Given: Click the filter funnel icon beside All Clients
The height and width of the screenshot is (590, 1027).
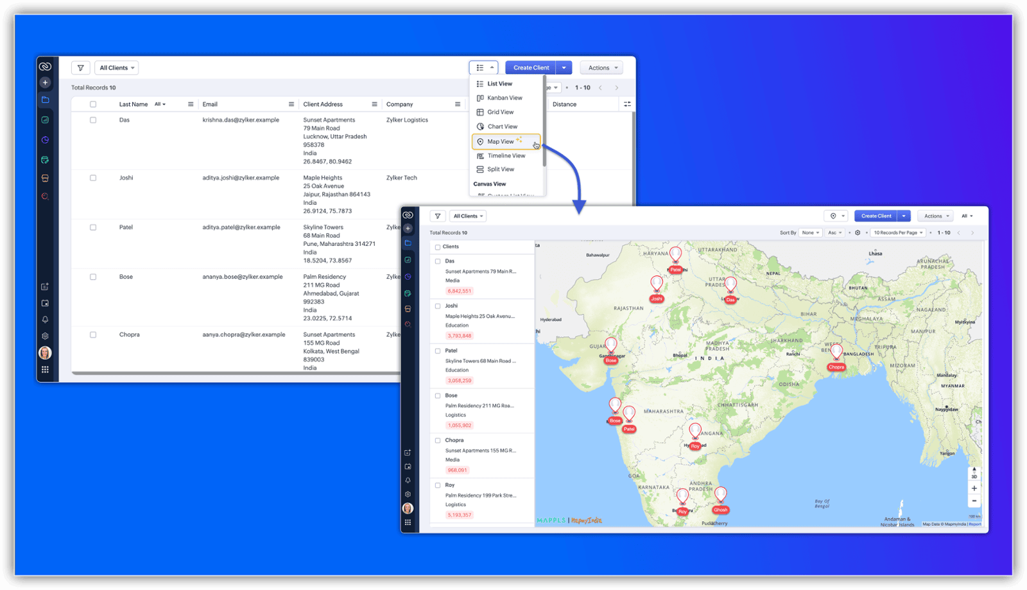Looking at the screenshot, I should tap(80, 68).
